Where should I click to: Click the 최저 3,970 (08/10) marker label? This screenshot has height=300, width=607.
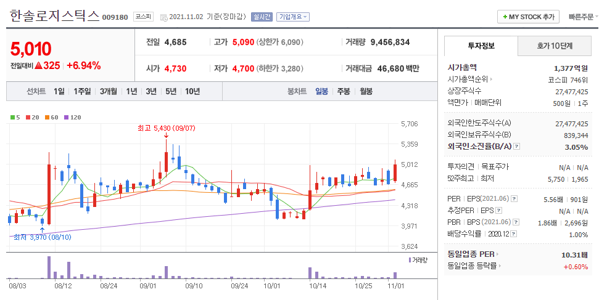point(43,237)
